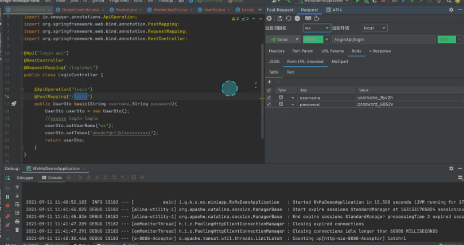Open the JSON body tab

(x=274, y=61)
